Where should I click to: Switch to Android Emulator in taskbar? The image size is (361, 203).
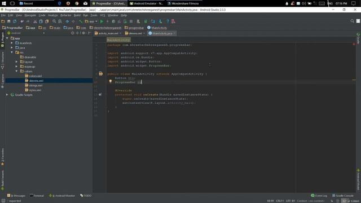pos(146,3)
